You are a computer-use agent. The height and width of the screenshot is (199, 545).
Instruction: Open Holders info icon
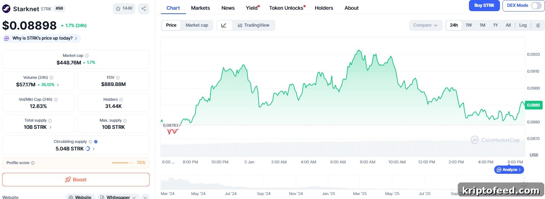coord(121,100)
